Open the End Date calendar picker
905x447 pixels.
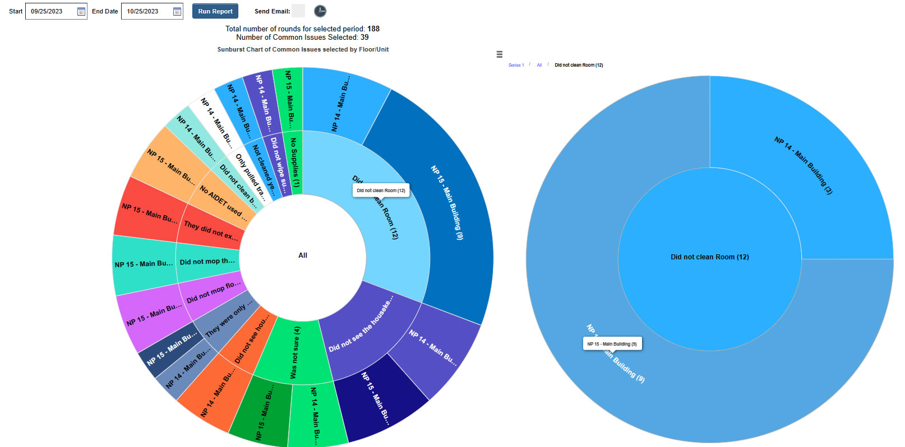pos(177,11)
